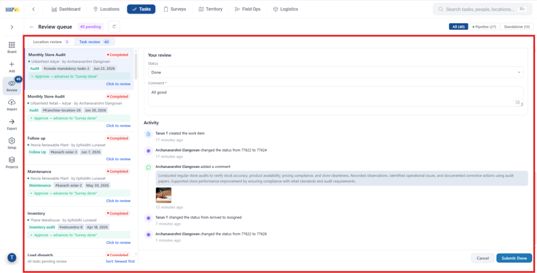Open the Status dropdown showing Done

336,72
